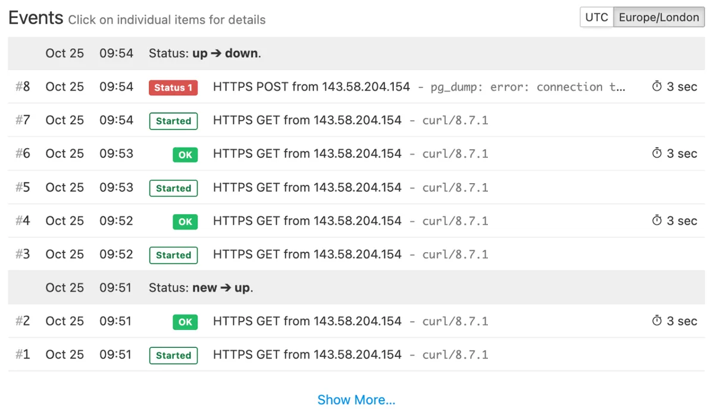Click the OK badge on event #4

click(185, 221)
